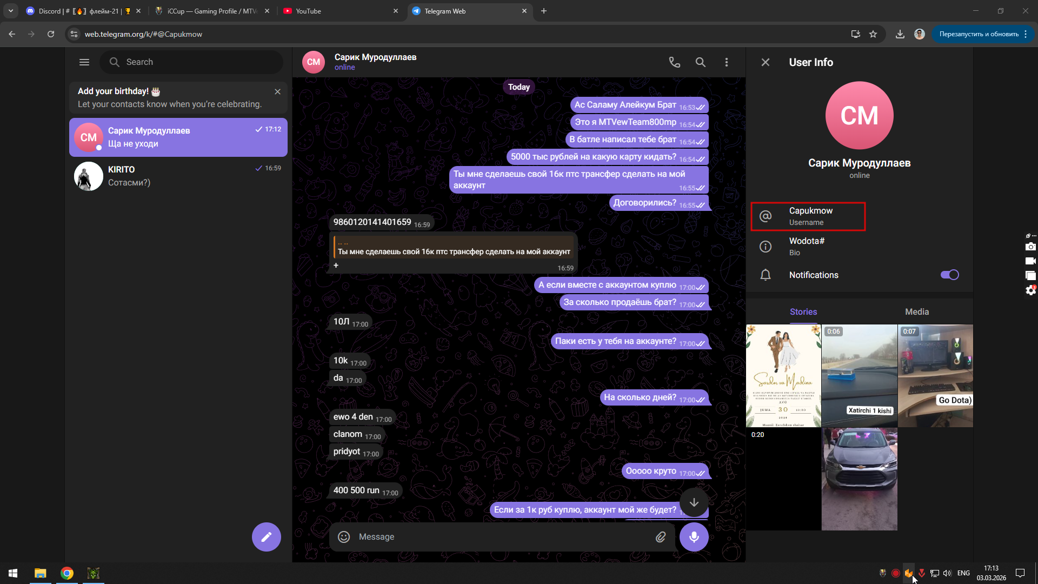The width and height of the screenshot is (1038, 584).
Task: Close the User Info panel
Action: click(765, 62)
